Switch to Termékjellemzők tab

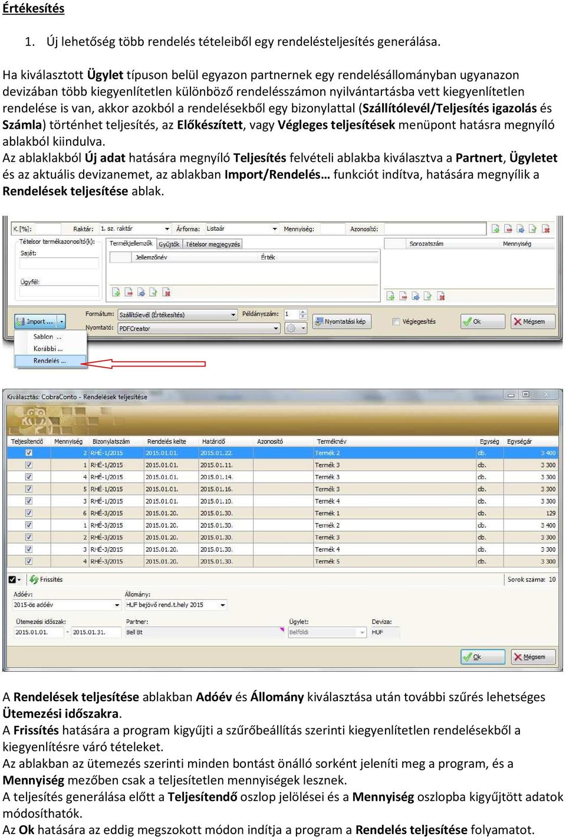[131, 243]
